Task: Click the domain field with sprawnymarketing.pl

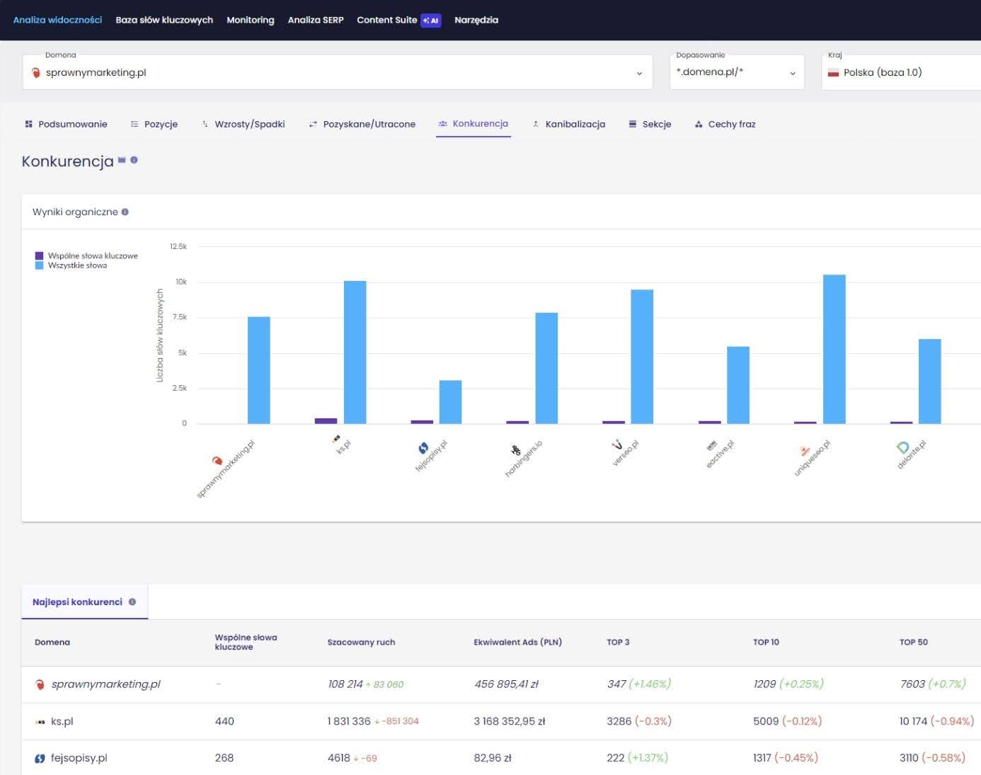Action: coord(338,72)
